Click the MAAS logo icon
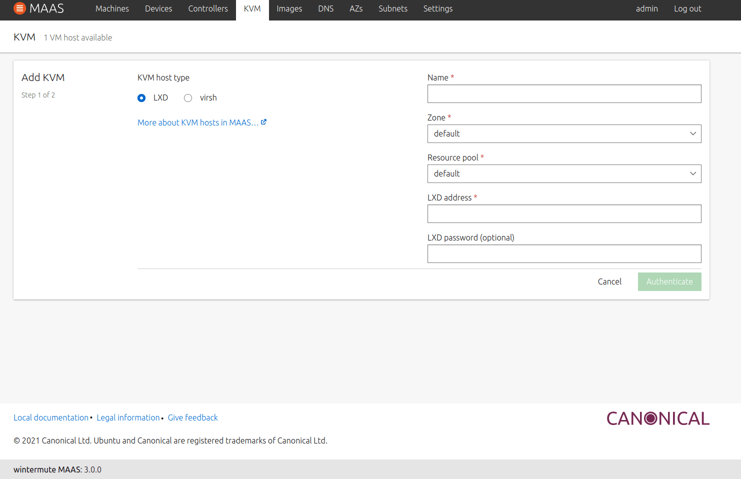The width and height of the screenshot is (741, 479). (x=19, y=8)
